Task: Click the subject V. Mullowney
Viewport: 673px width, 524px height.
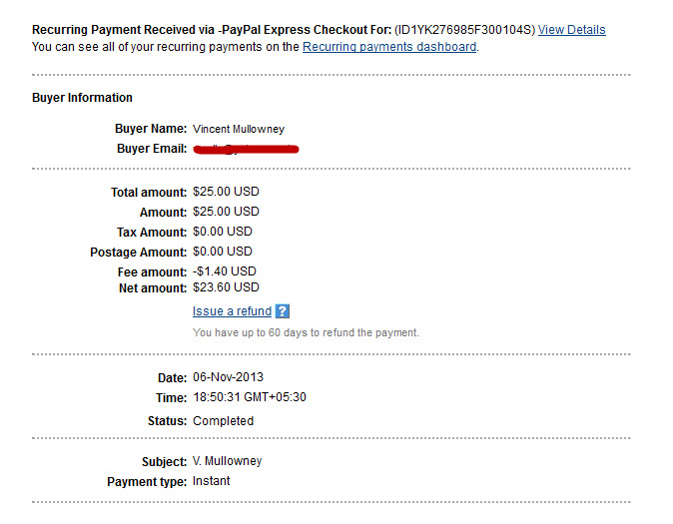Action: click(227, 461)
